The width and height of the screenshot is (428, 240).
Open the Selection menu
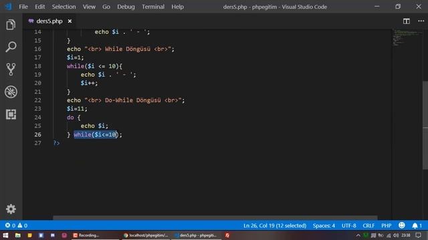click(x=64, y=7)
